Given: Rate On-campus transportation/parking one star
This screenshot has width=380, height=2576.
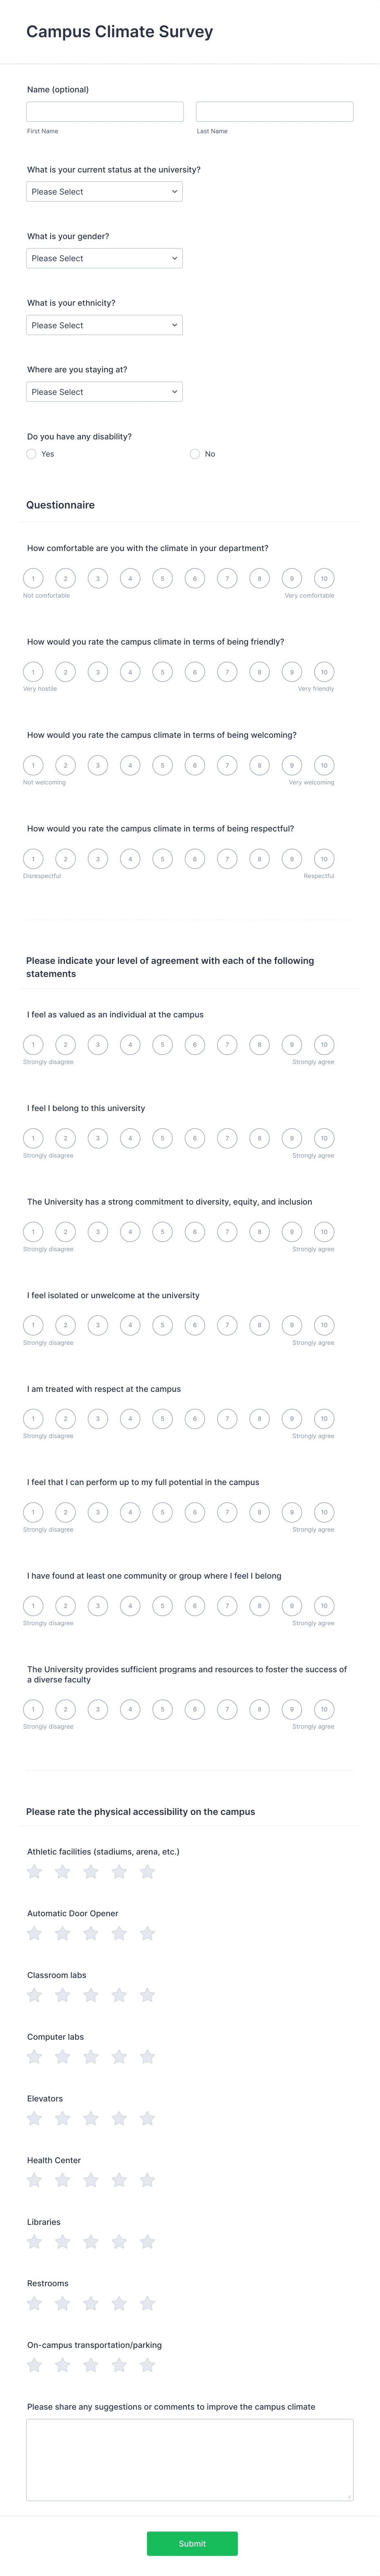Looking at the screenshot, I should tap(33, 2366).
